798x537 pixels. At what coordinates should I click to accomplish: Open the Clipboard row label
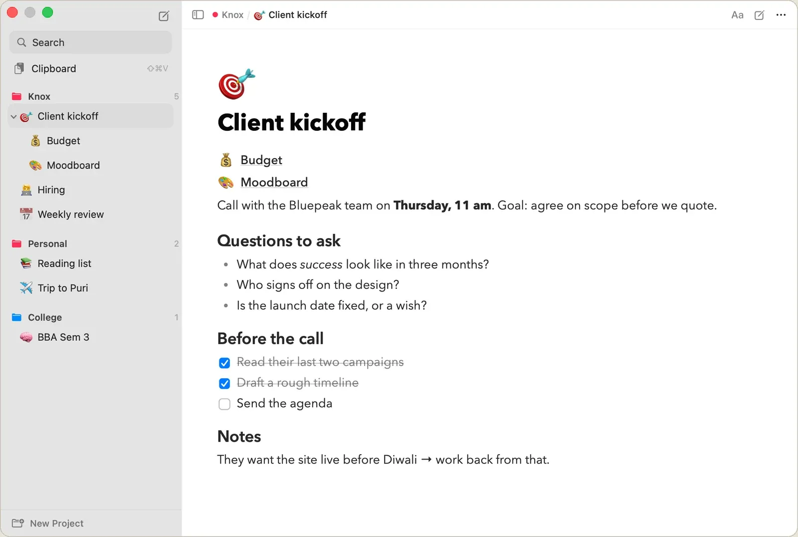click(x=54, y=68)
